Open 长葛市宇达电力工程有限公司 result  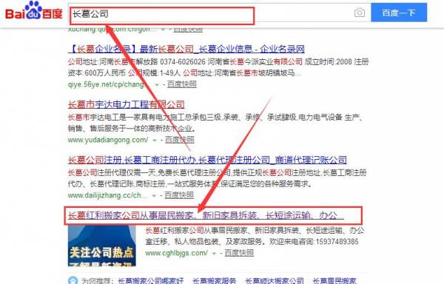127,105
